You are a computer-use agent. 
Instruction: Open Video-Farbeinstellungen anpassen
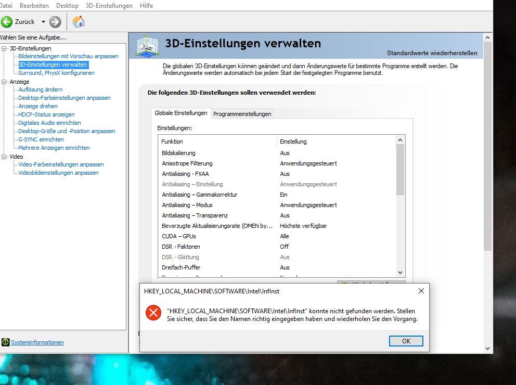coord(61,164)
